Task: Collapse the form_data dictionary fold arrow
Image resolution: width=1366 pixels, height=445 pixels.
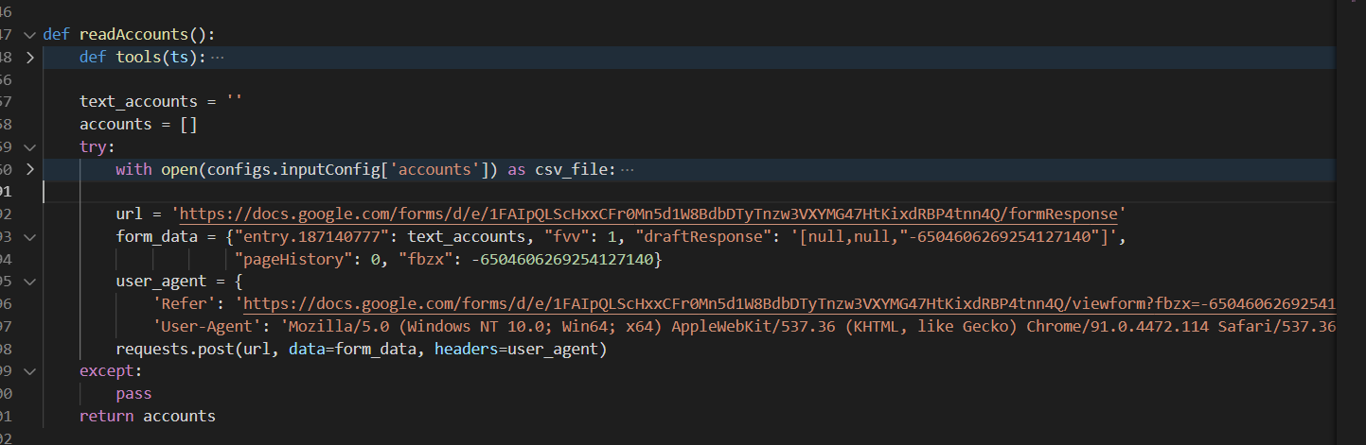Action: click(30, 237)
